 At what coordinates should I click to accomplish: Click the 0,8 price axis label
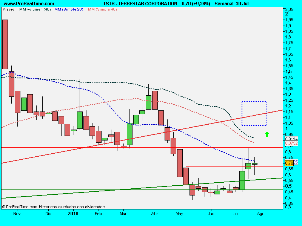[x=288, y=152]
